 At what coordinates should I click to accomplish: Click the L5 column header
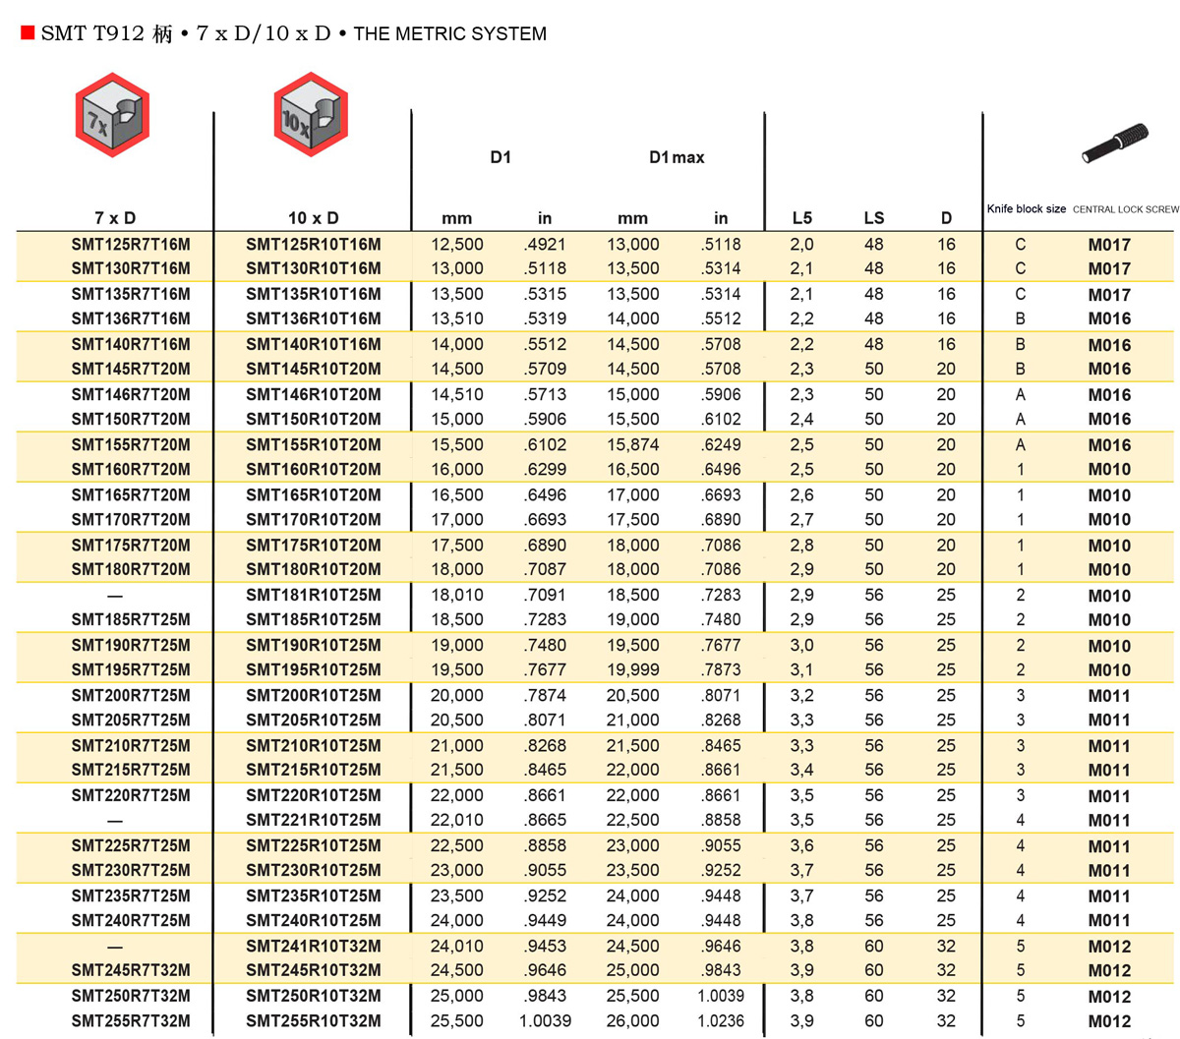(801, 218)
